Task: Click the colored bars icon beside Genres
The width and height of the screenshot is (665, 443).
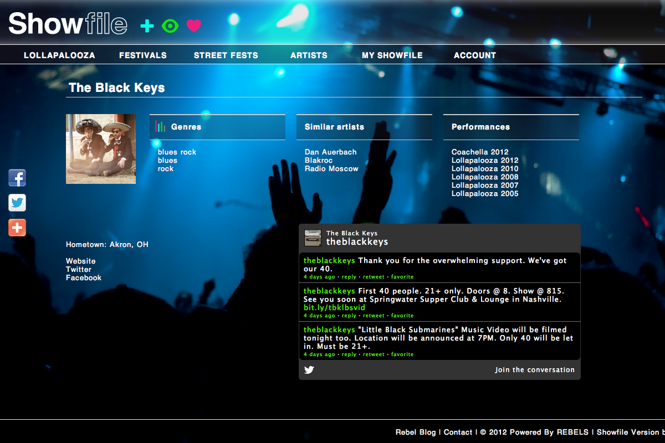Action: (x=160, y=126)
